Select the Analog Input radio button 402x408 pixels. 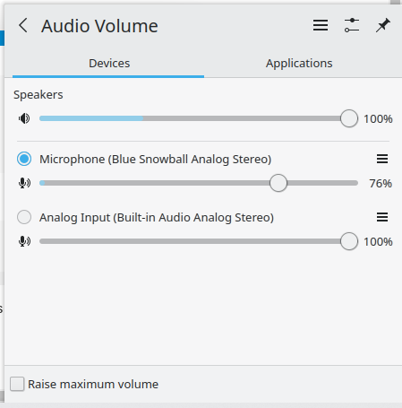tap(24, 217)
